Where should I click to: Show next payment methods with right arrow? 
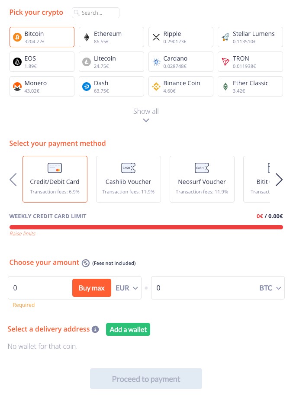pyautogui.click(x=279, y=180)
